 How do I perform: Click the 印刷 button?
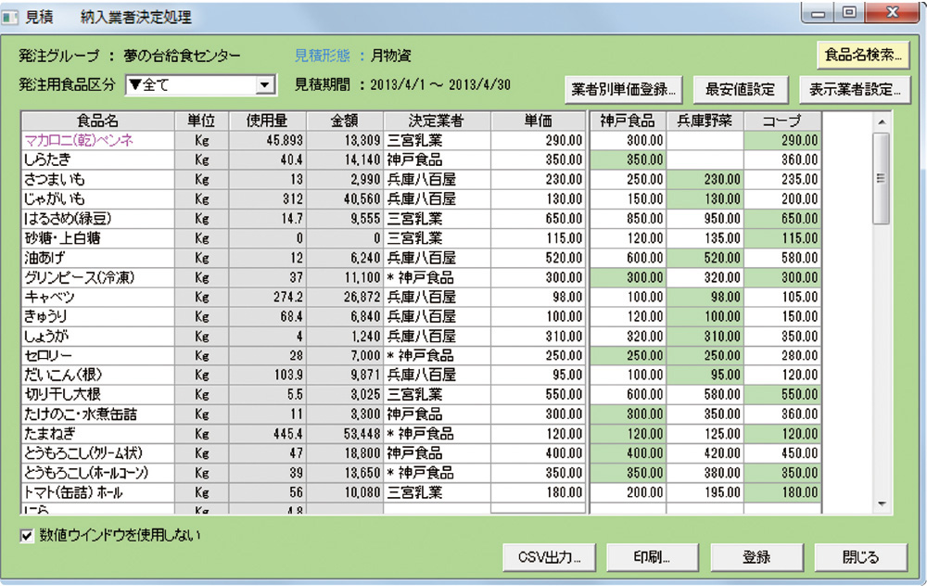click(x=653, y=557)
